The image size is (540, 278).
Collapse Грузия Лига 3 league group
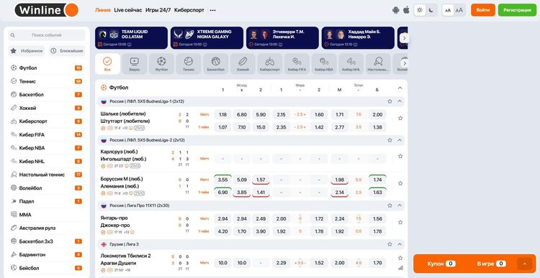[x=400, y=244]
